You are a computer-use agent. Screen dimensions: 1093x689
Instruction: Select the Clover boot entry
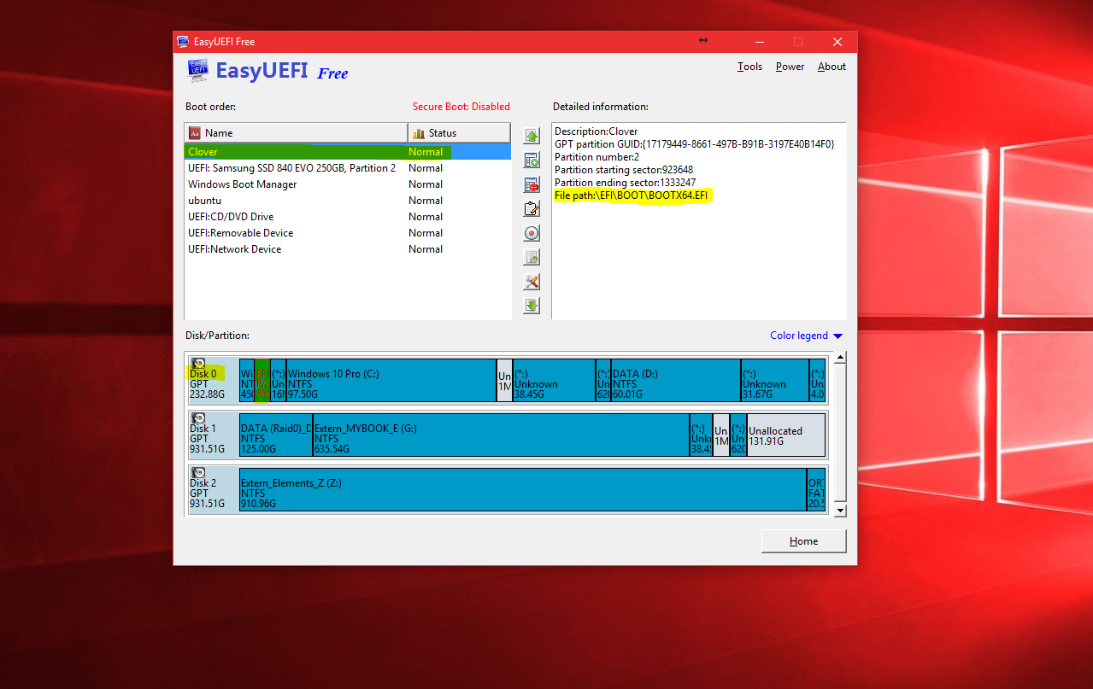click(x=348, y=152)
